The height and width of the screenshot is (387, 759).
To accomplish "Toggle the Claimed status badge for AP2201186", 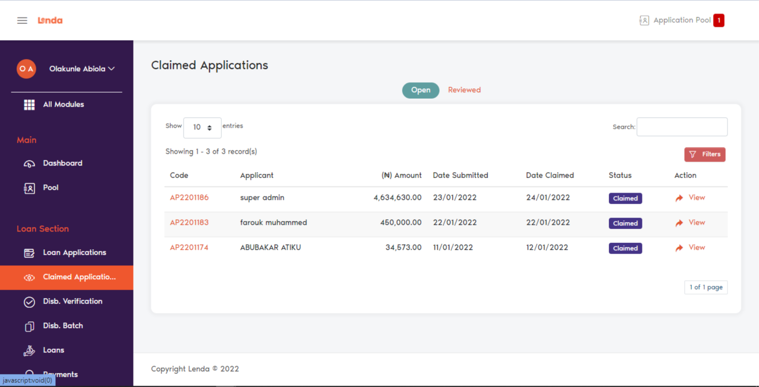I will tap(625, 198).
